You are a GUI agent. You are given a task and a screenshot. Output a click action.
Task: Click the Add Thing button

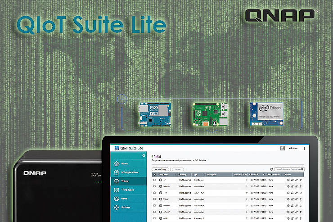[x=161, y=169]
